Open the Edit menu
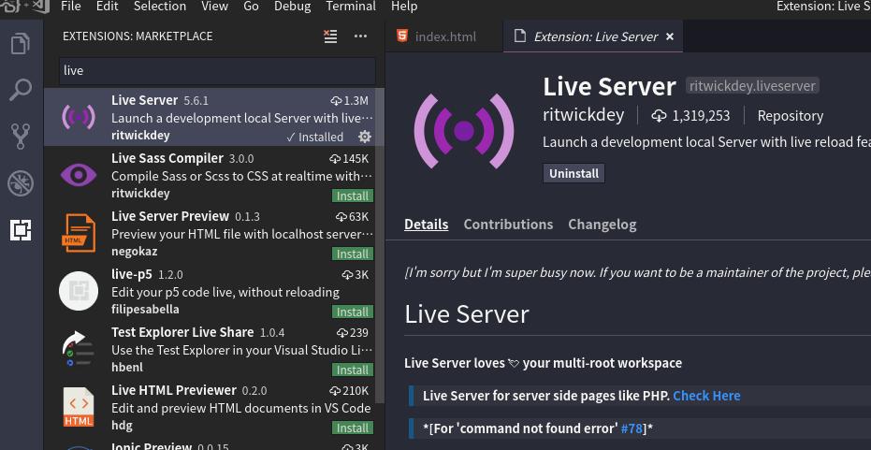 point(108,7)
